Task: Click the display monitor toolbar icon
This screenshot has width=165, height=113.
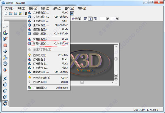Action: click(x=72, y=14)
